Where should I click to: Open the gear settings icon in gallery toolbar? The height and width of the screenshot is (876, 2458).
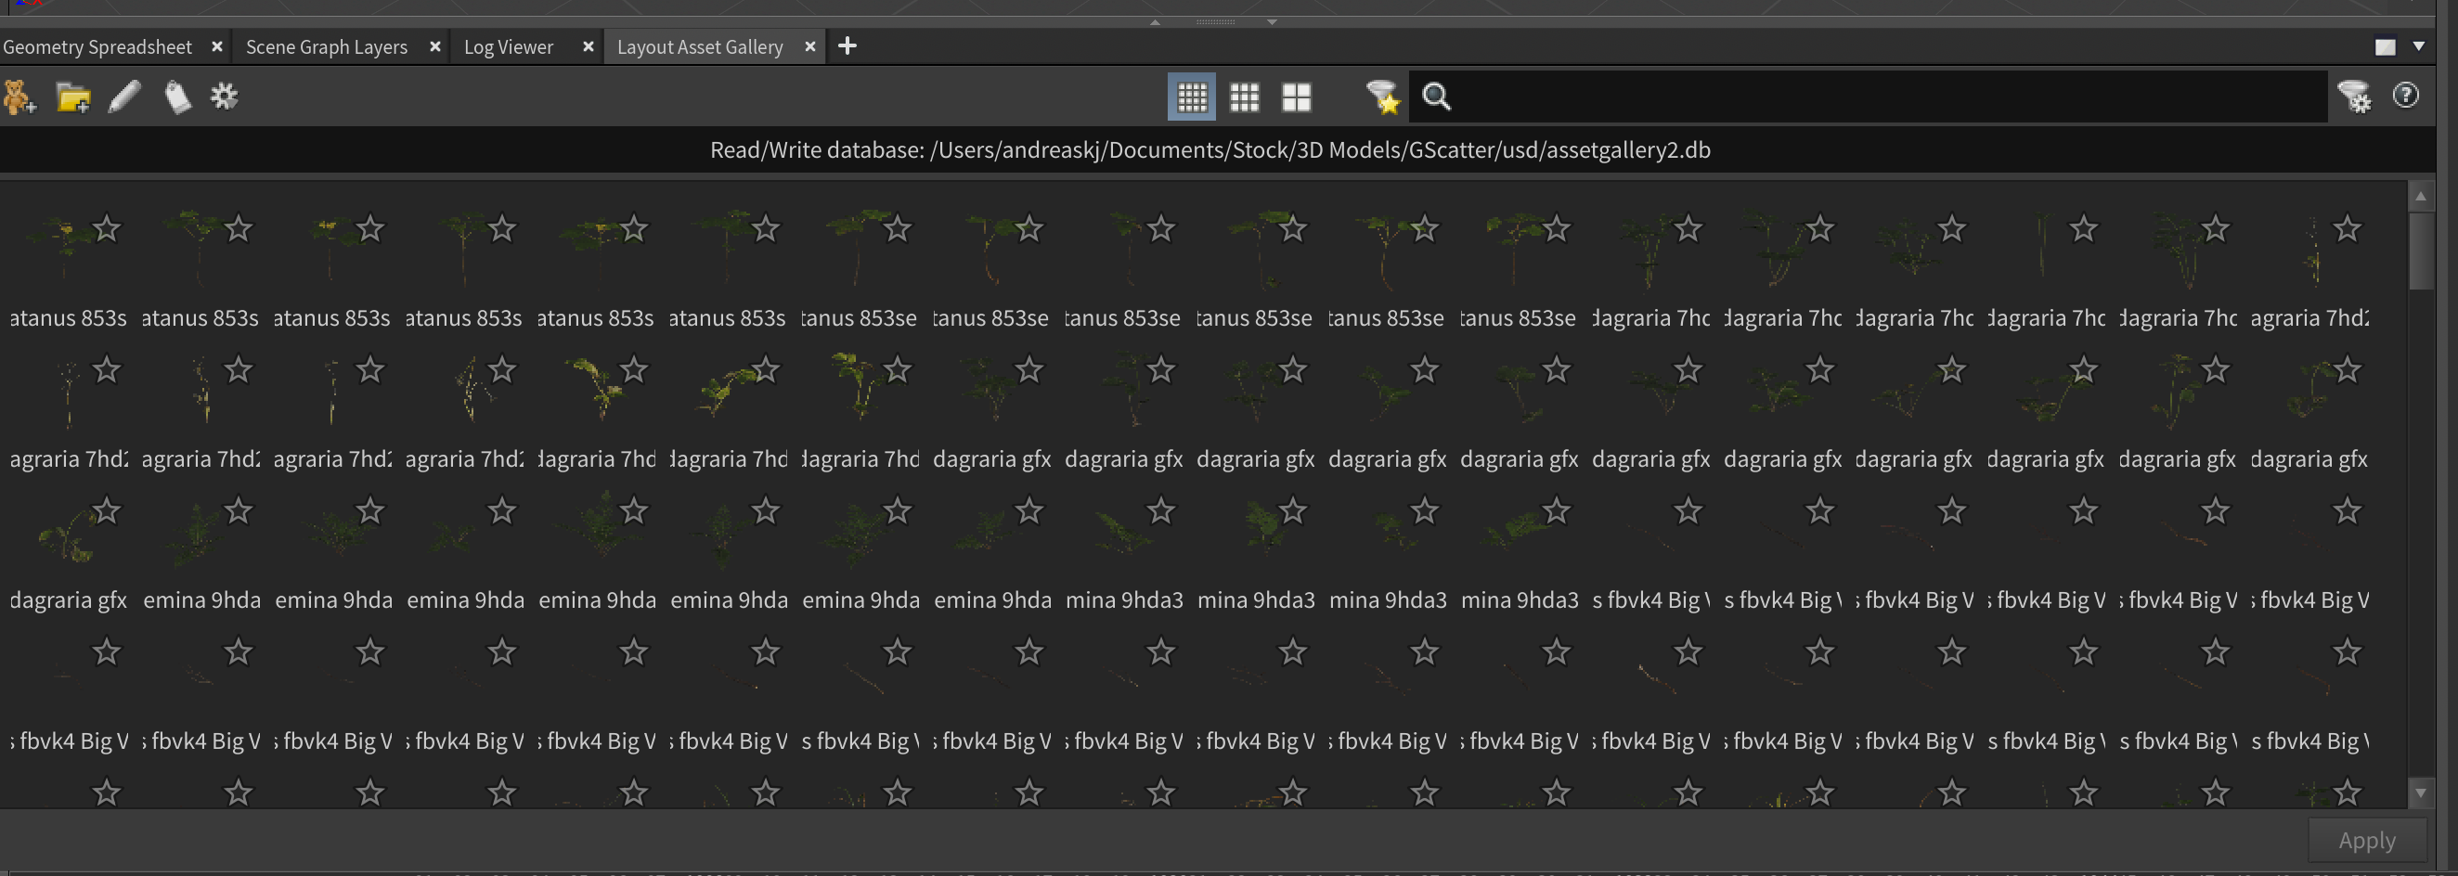(225, 97)
